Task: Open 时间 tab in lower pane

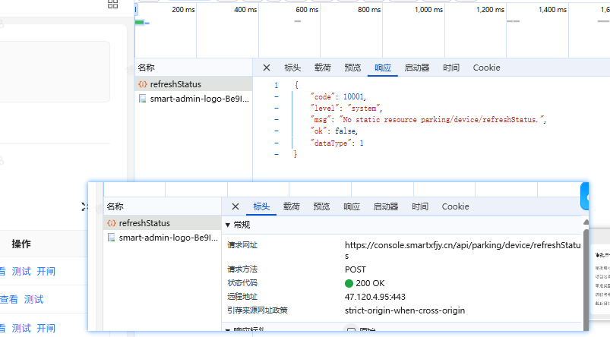Action: pos(420,206)
